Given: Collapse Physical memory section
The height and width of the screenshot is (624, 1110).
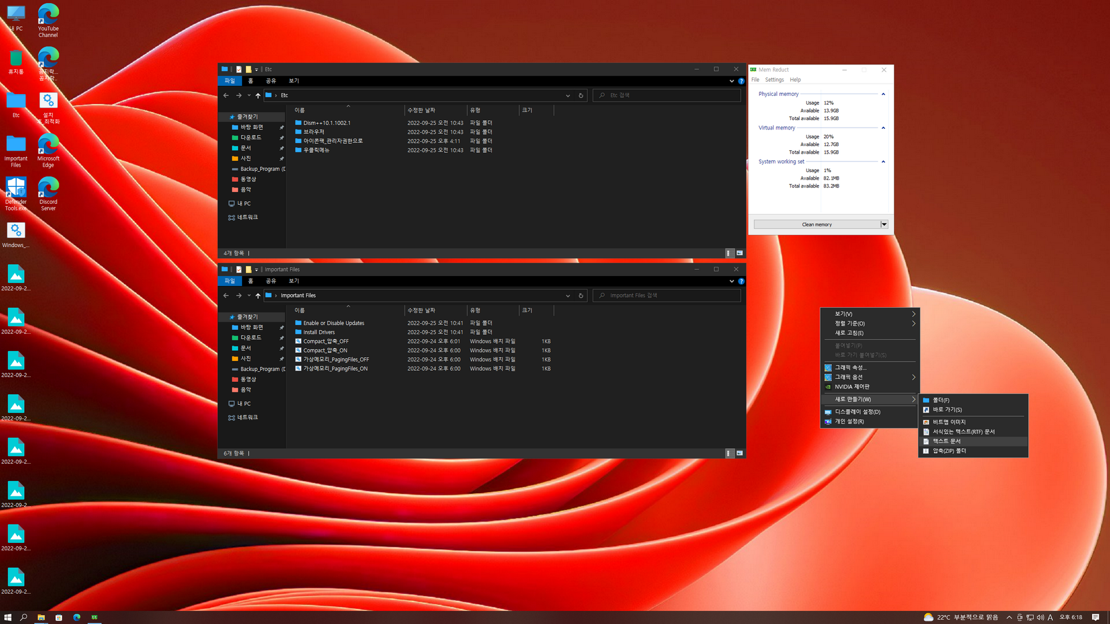Looking at the screenshot, I should click(x=883, y=94).
